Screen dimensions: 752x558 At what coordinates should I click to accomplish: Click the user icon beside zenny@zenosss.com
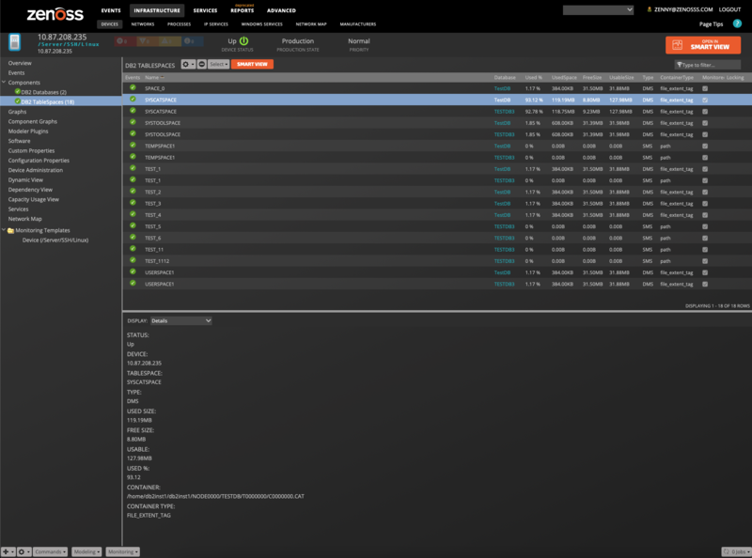(650, 9)
